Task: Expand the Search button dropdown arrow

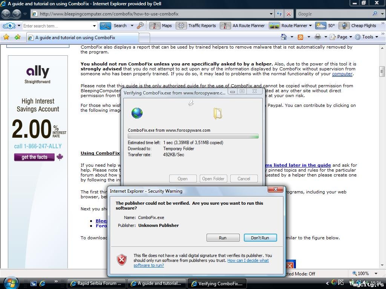Action: point(132,26)
